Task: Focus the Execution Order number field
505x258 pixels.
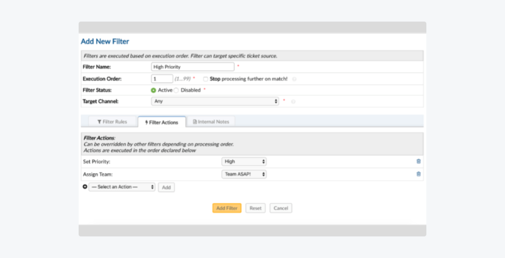Action: click(x=162, y=79)
